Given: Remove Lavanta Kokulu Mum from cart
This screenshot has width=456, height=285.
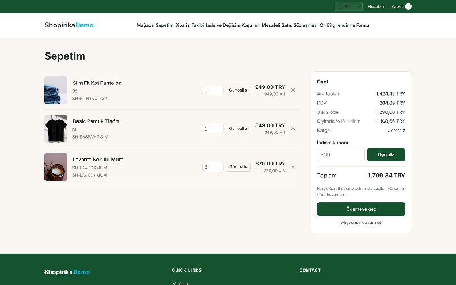Looking at the screenshot, I should [x=293, y=166].
